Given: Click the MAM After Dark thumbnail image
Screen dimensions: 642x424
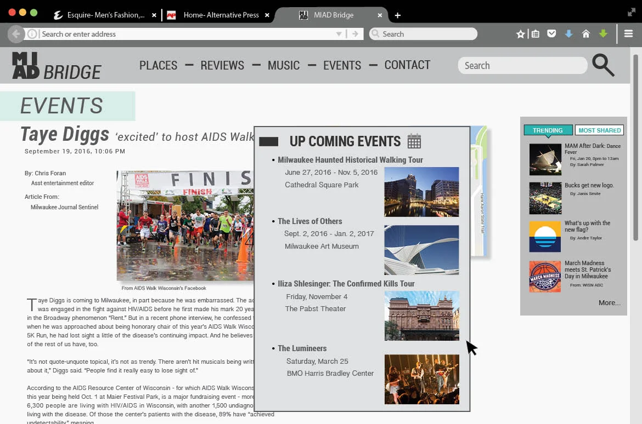Looking at the screenshot, I should 545,159.
